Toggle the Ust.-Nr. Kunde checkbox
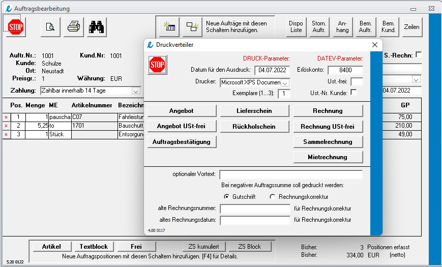The image size is (442, 267). point(353,92)
